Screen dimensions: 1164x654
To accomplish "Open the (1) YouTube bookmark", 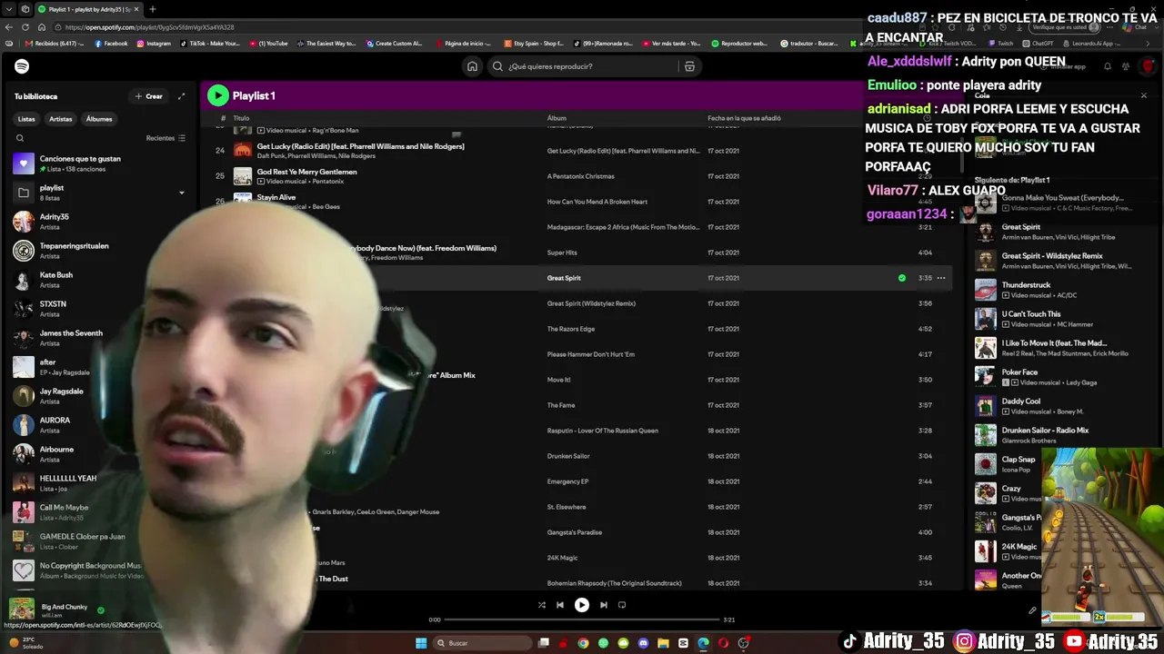I will [269, 44].
